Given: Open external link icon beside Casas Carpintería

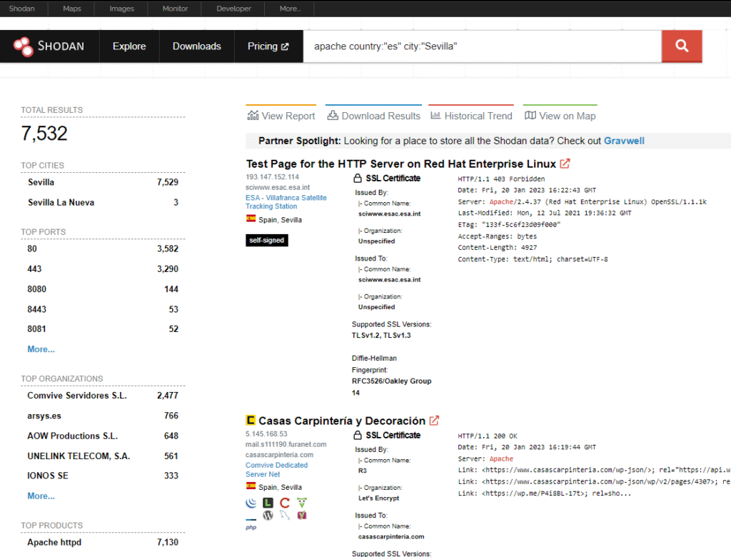Looking at the screenshot, I should pyautogui.click(x=434, y=421).
